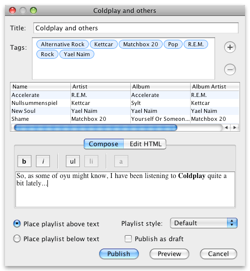This screenshot has width=250, height=271.
Task: Select the Shame track row
Action: pyautogui.click(x=125, y=119)
